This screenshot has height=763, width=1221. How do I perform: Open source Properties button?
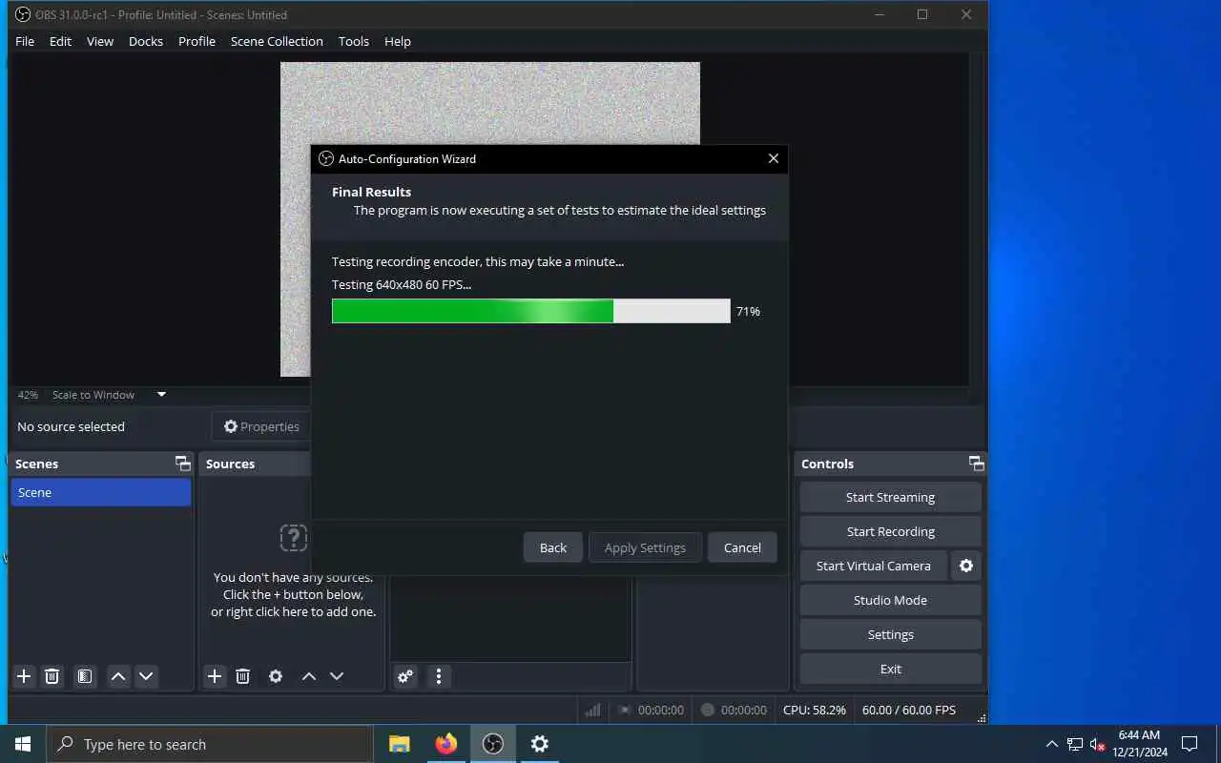pyautogui.click(x=261, y=426)
